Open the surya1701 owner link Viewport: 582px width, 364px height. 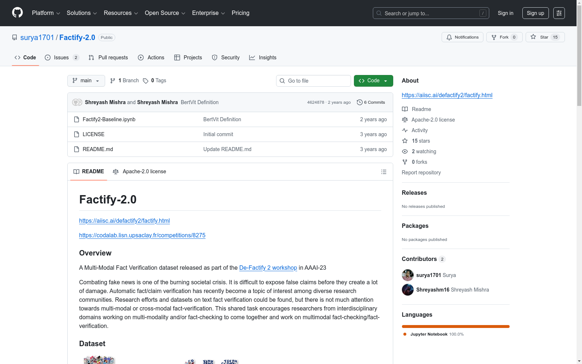coord(37,37)
